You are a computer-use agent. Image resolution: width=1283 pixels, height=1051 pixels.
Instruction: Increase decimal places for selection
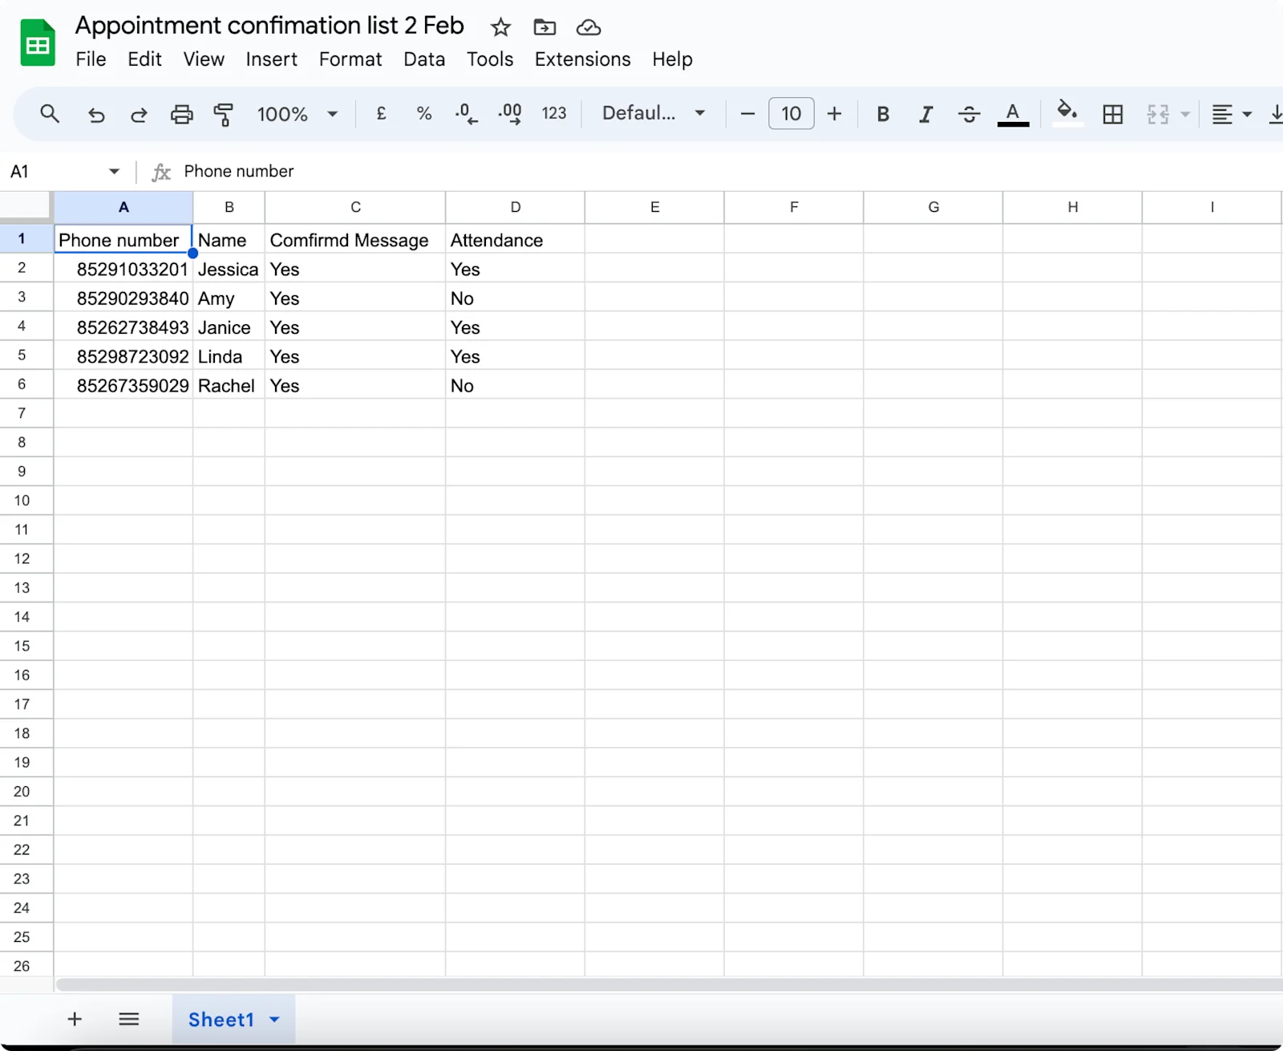coord(508,113)
